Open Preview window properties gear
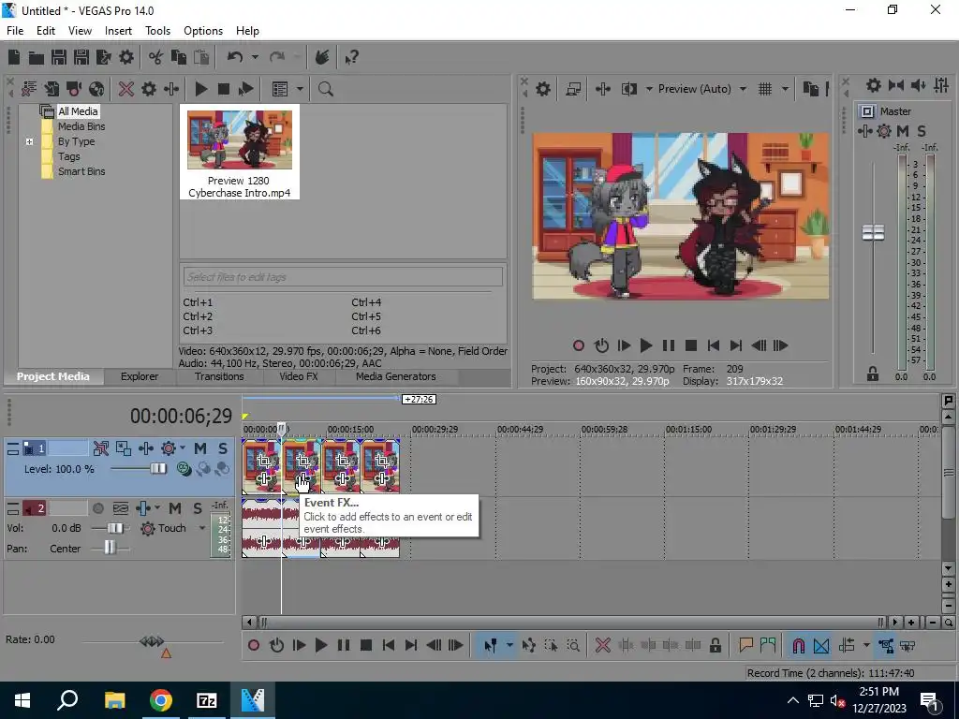This screenshot has width=959, height=719. tap(543, 89)
